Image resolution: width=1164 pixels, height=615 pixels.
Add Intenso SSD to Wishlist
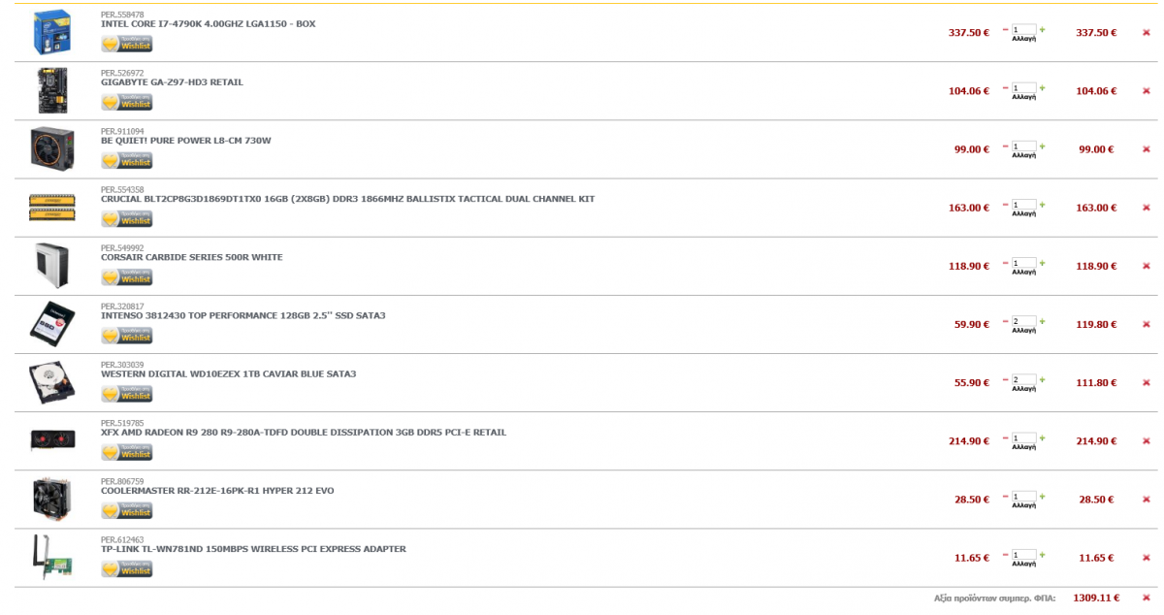pos(126,336)
